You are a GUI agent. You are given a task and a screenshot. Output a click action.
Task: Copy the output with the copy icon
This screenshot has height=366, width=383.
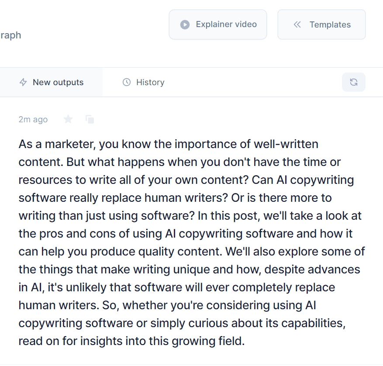[90, 119]
